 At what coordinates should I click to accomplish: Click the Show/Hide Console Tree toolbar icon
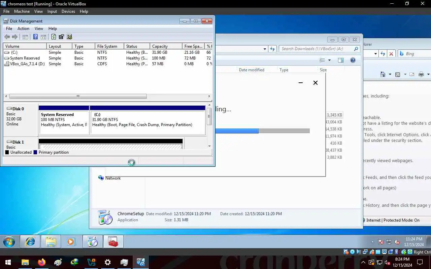(x=25, y=37)
